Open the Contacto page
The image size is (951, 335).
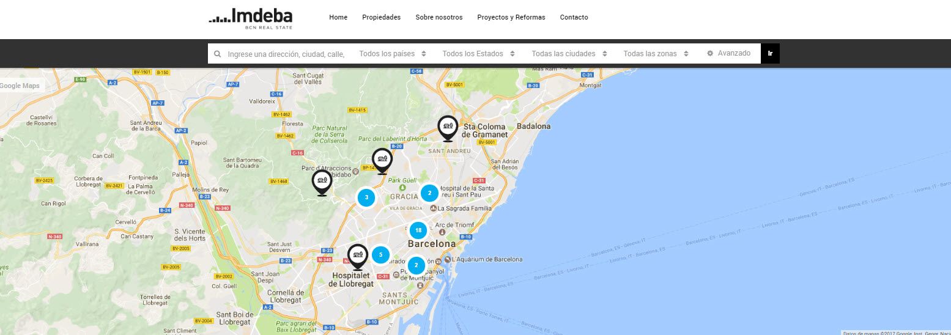pos(574,17)
